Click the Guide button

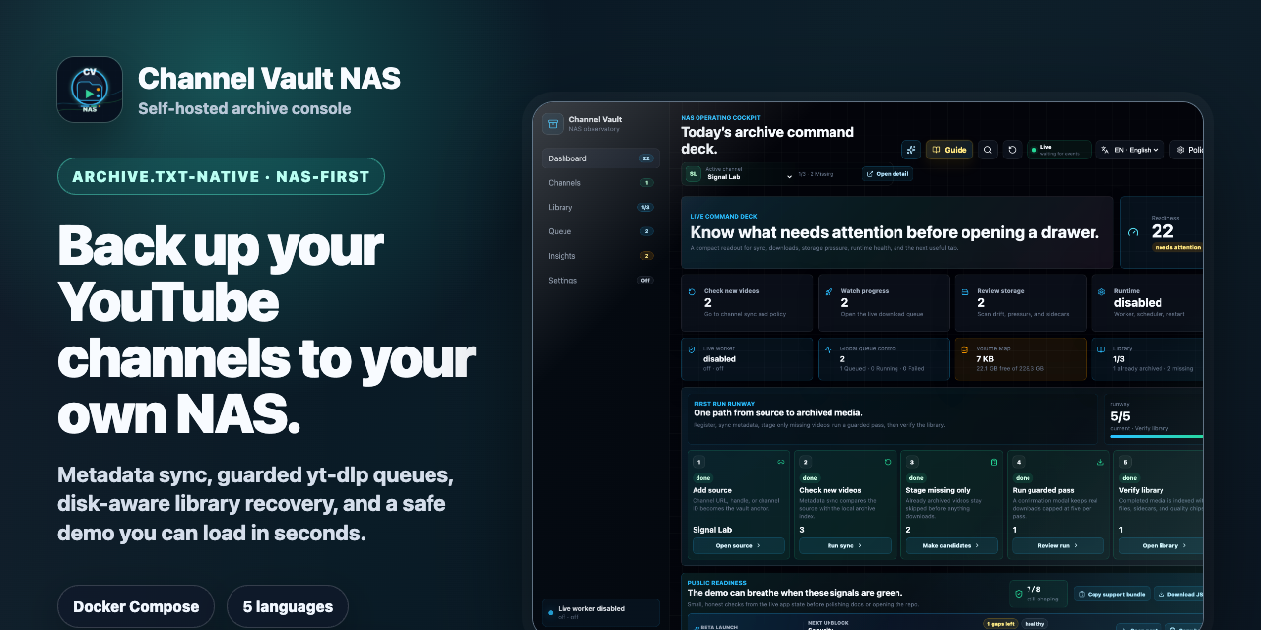coord(950,150)
